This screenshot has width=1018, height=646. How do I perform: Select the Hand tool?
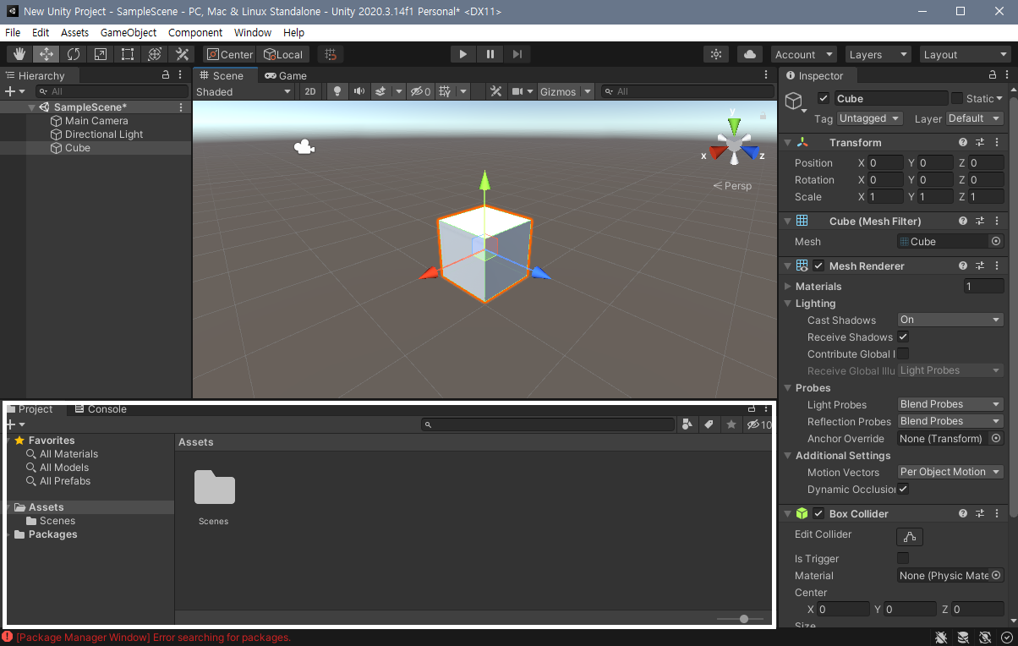[19, 54]
